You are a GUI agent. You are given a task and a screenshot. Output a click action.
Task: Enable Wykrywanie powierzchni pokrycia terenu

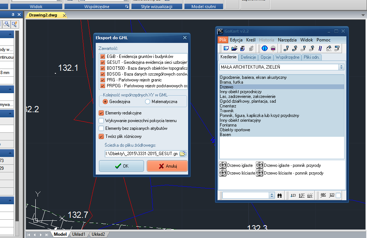point(102,121)
